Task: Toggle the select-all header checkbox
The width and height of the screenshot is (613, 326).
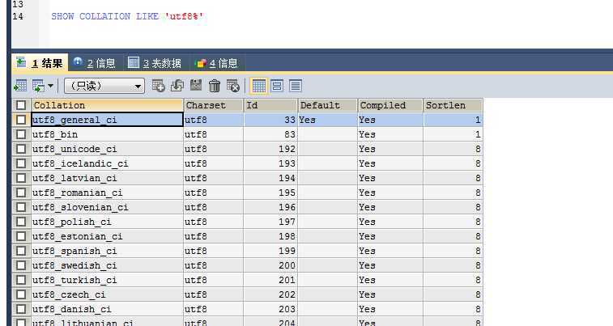Action: (x=21, y=105)
